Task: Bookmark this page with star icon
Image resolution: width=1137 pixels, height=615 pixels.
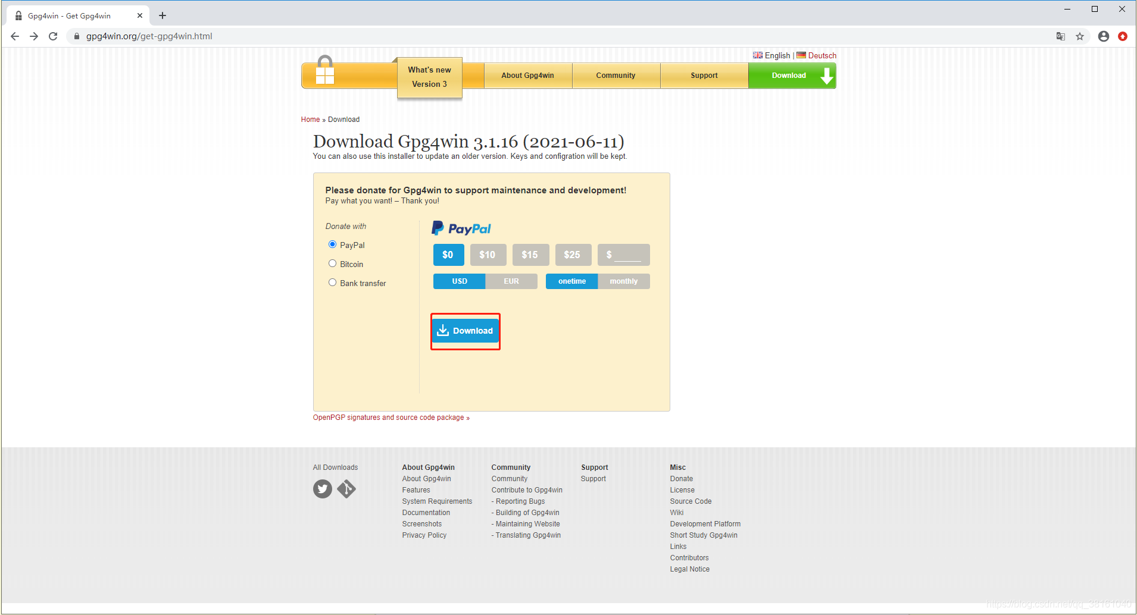Action: coord(1080,36)
